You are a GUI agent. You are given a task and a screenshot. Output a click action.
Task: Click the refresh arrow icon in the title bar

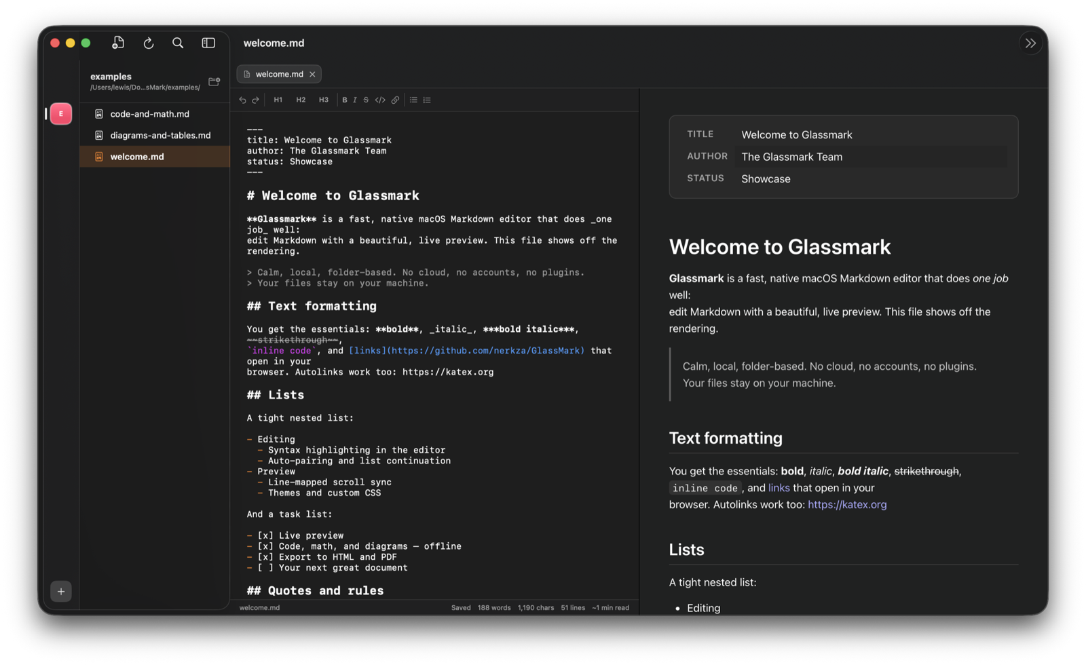tap(149, 43)
